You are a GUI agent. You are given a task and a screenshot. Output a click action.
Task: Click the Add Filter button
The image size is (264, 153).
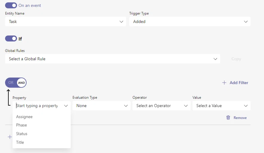click(235, 83)
